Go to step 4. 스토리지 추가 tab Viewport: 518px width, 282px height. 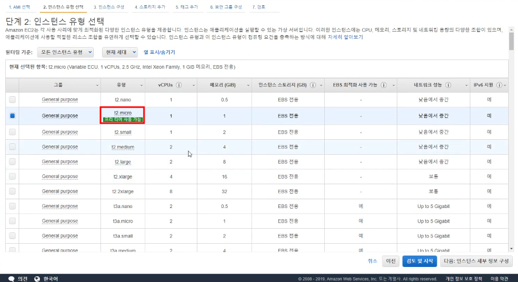150,7
